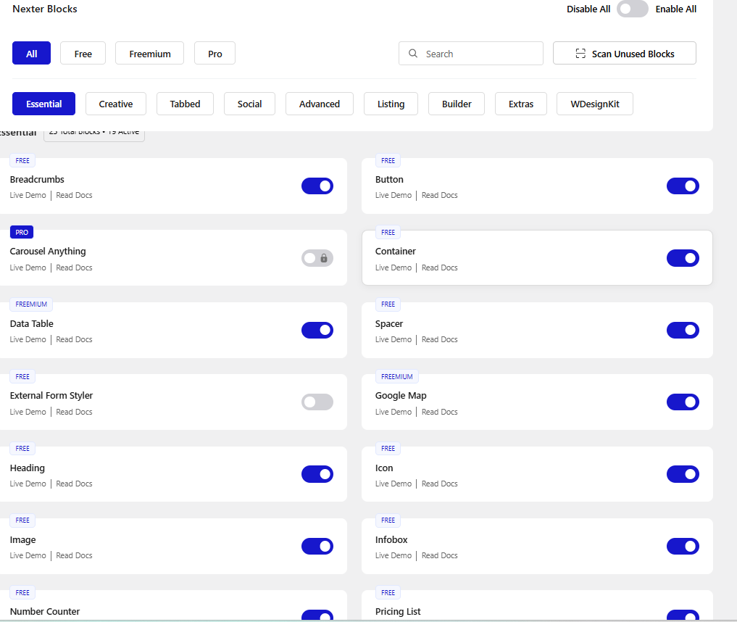Click the scan icon on Scan Unused Blocks
The image size is (737, 622).
point(580,53)
